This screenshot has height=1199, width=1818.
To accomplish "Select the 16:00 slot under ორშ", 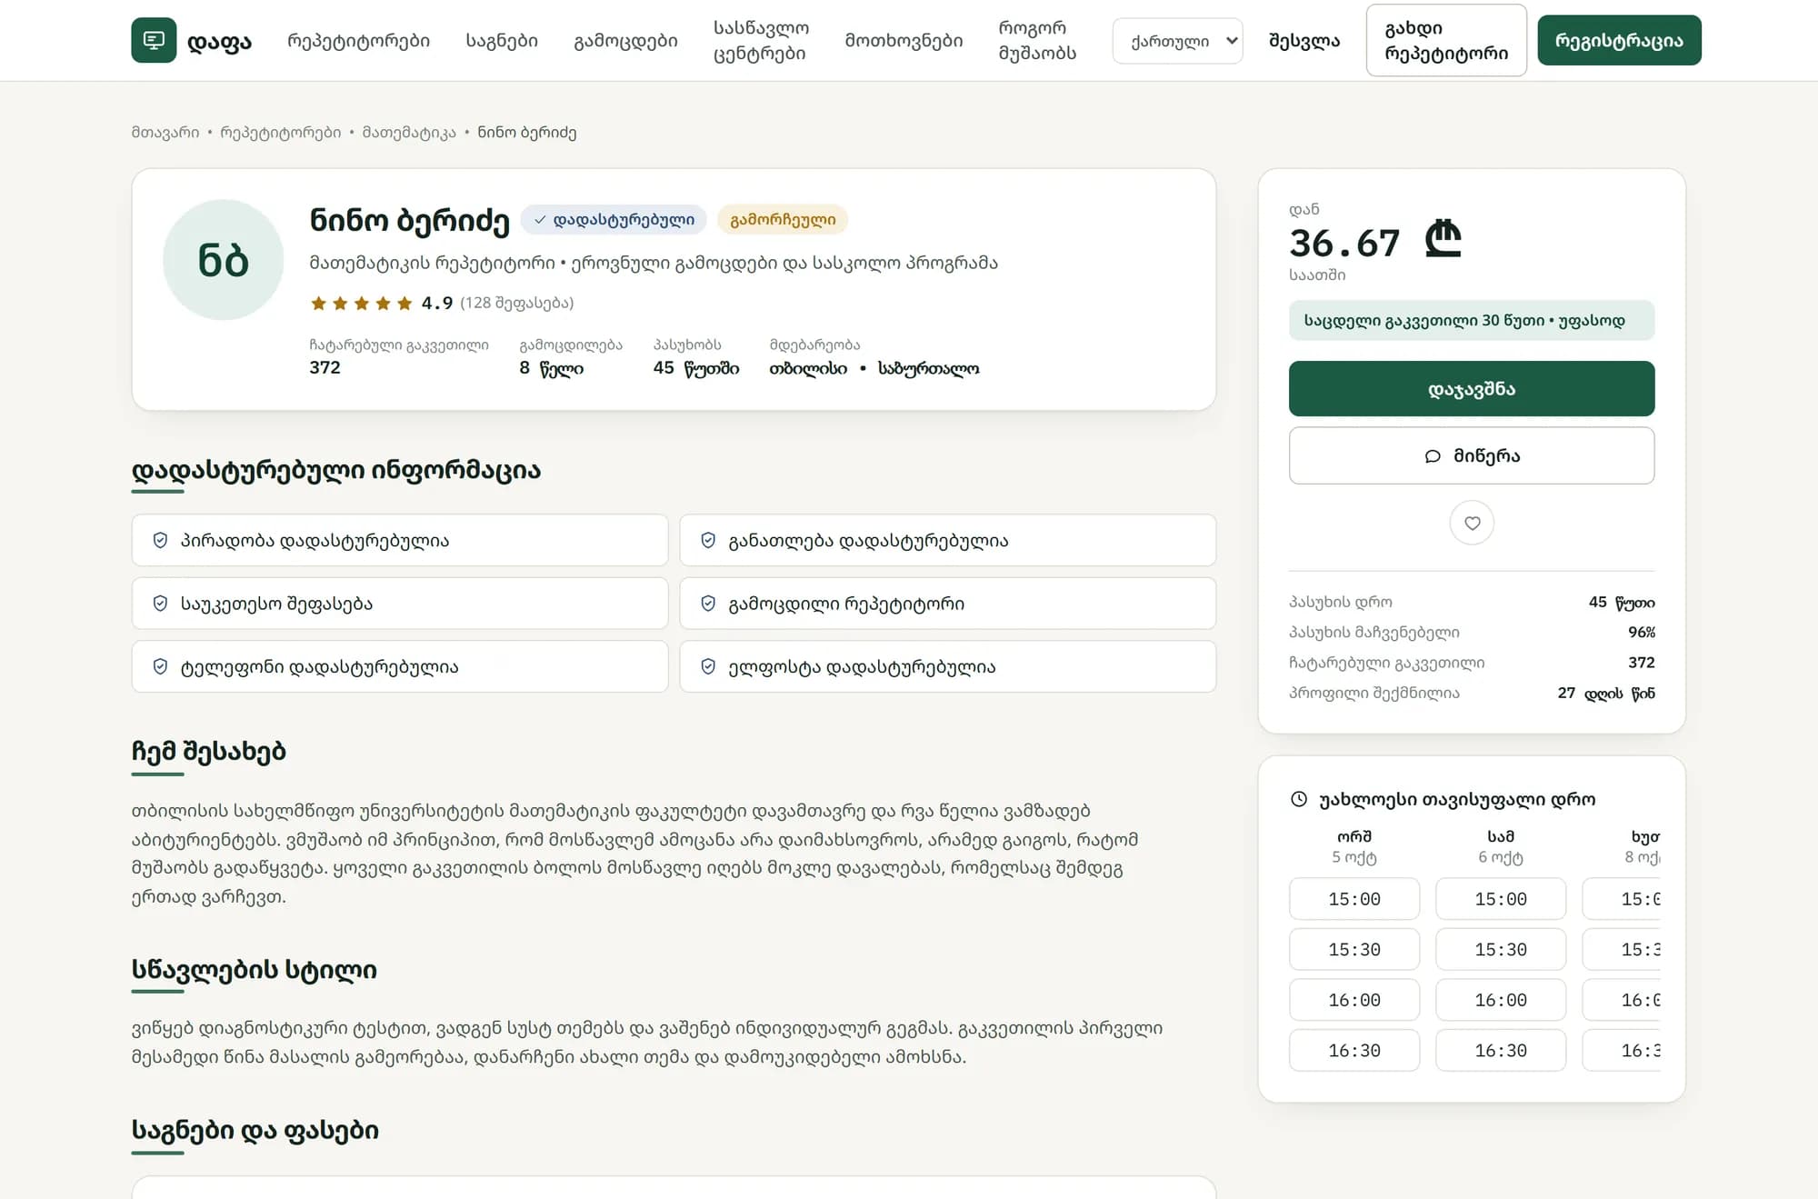I will (x=1354, y=1000).
